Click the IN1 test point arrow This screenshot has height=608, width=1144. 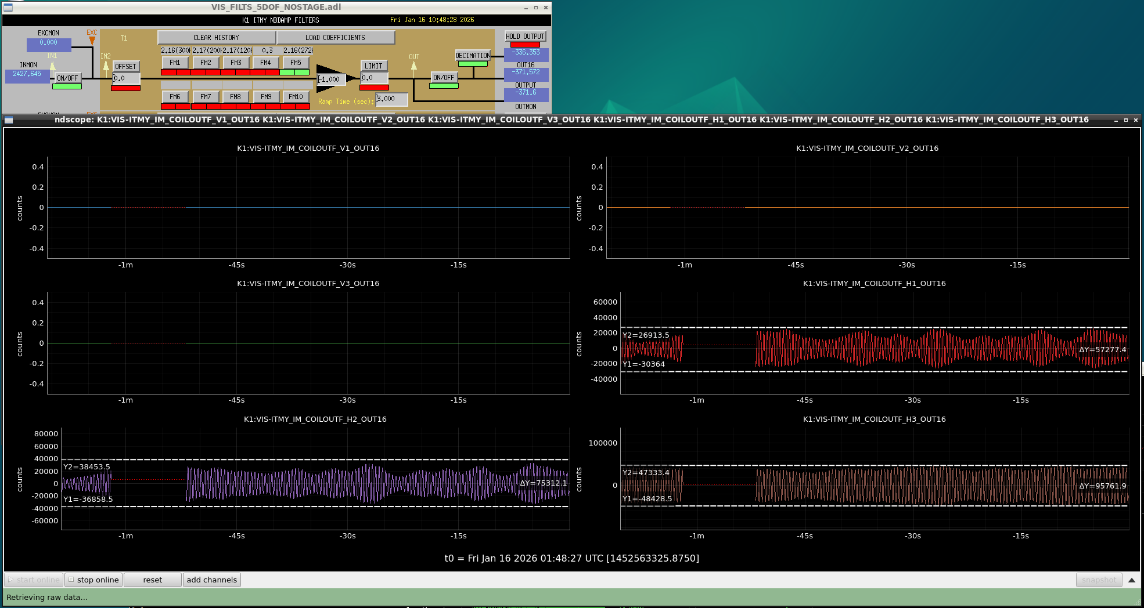(53, 66)
